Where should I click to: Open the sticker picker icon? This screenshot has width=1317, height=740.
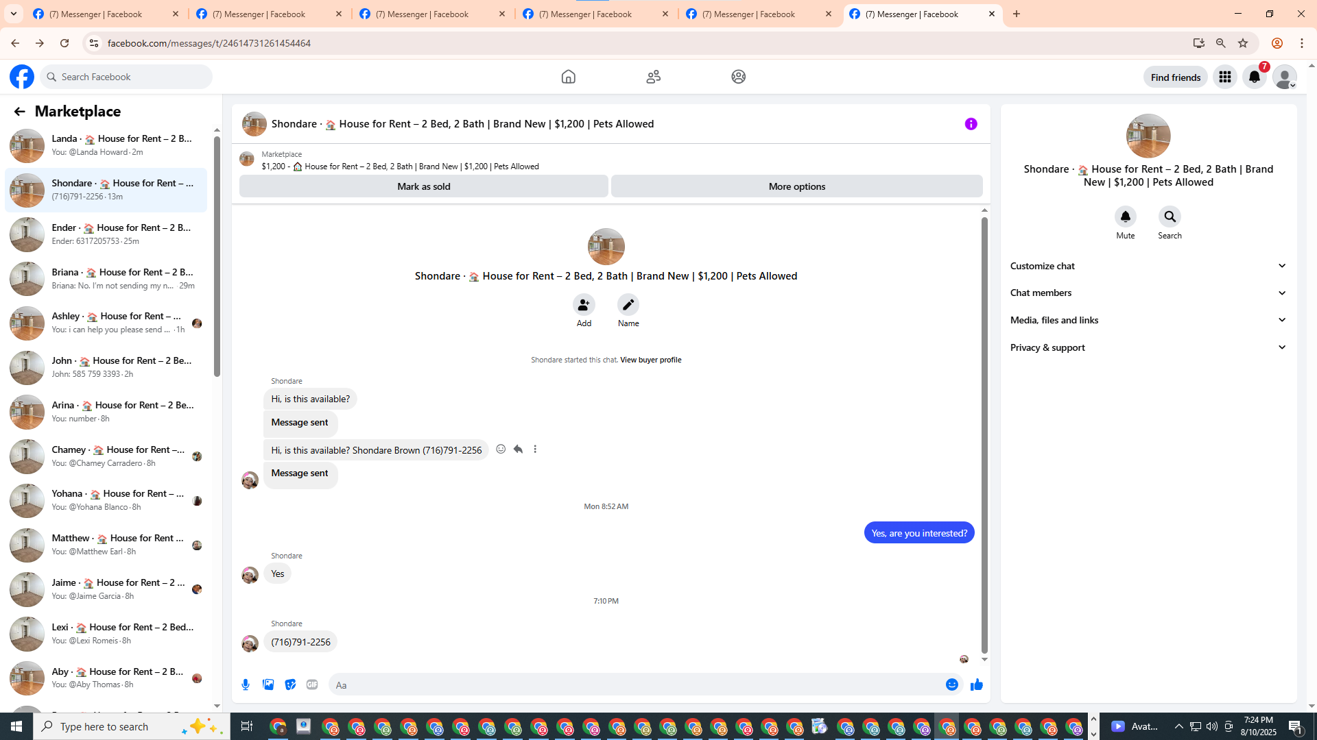point(290,684)
